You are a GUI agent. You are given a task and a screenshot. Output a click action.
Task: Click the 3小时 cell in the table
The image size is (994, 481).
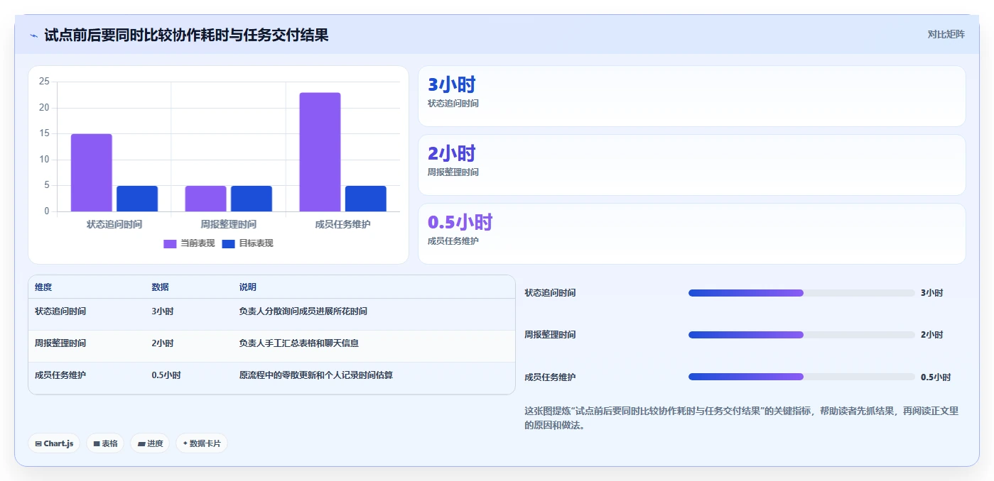(x=162, y=311)
